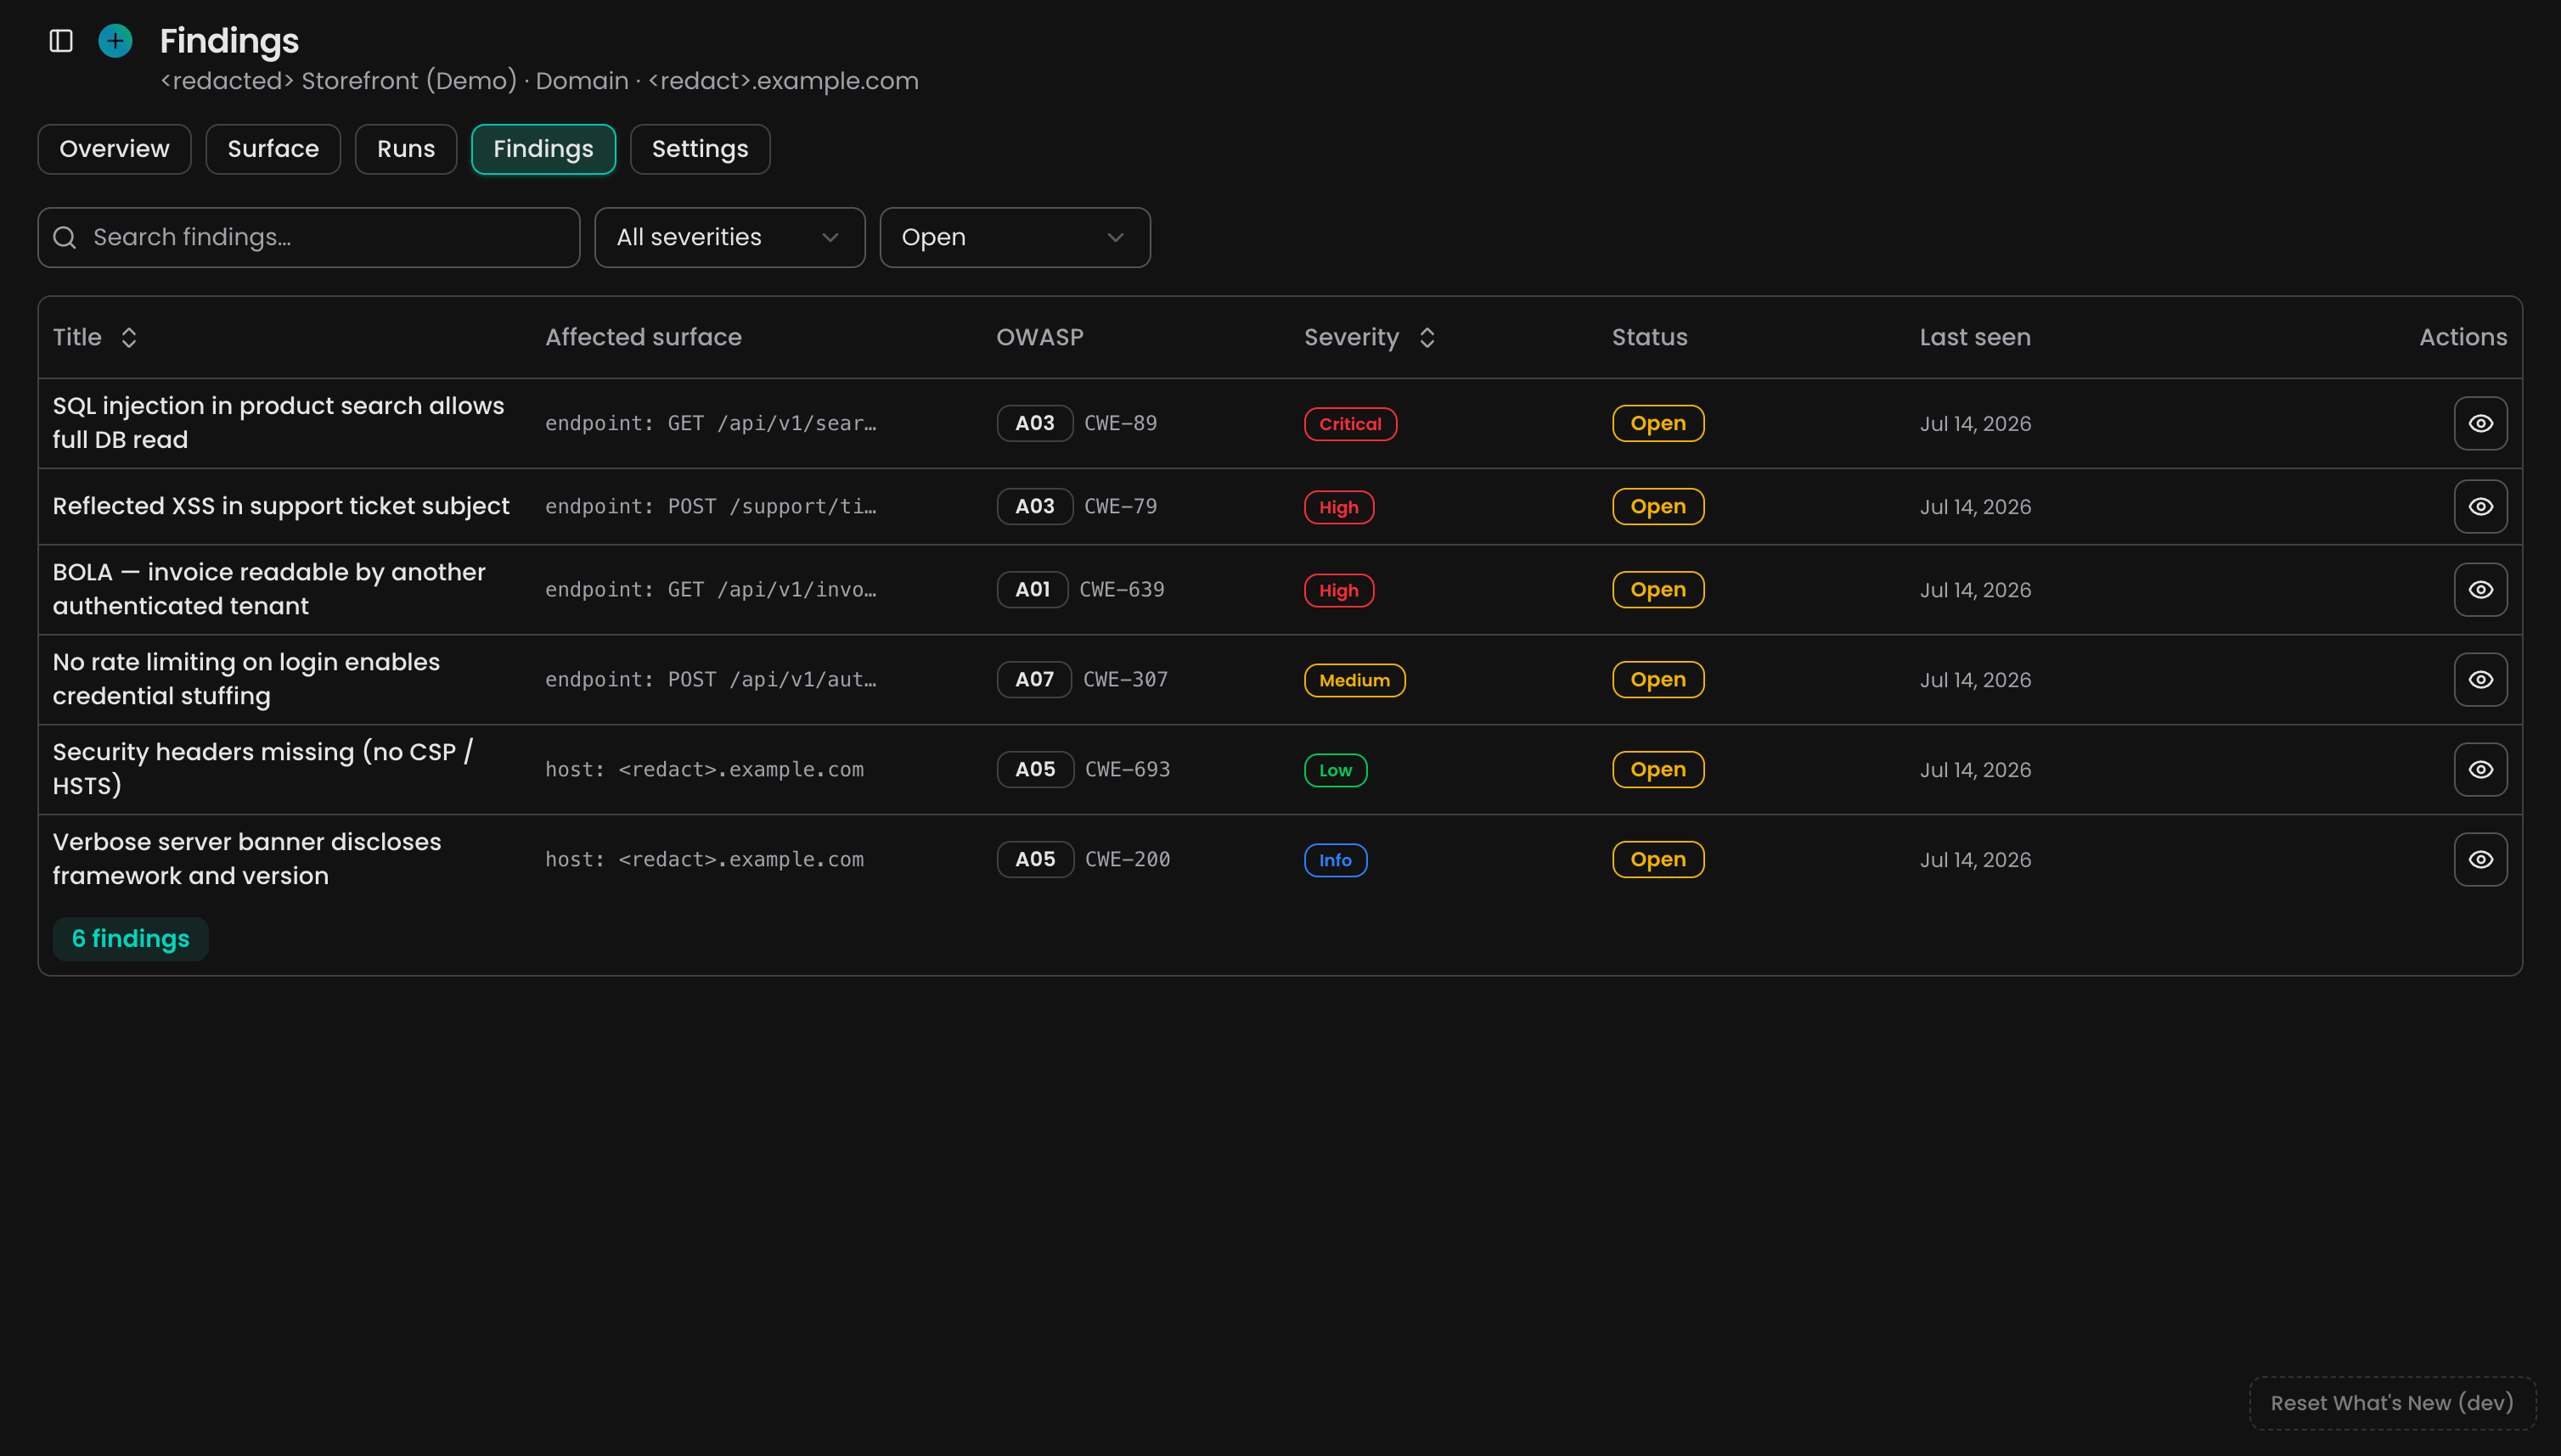The width and height of the screenshot is (2561, 1456).
Task: Click Open status on SQL injection row
Action: tap(1658, 423)
